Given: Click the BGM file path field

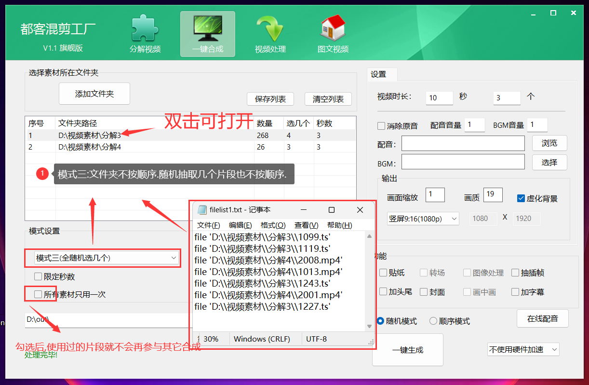Looking at the screenshot, I should click(463, 162).
